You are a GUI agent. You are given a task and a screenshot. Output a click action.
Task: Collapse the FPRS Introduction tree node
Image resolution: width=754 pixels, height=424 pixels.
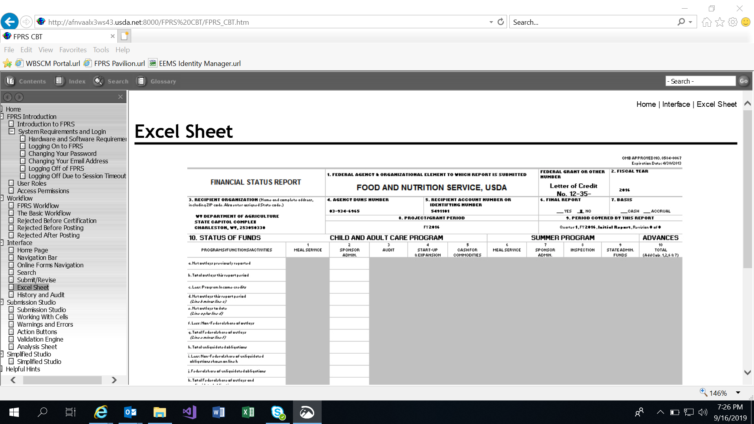coord(2,117)
